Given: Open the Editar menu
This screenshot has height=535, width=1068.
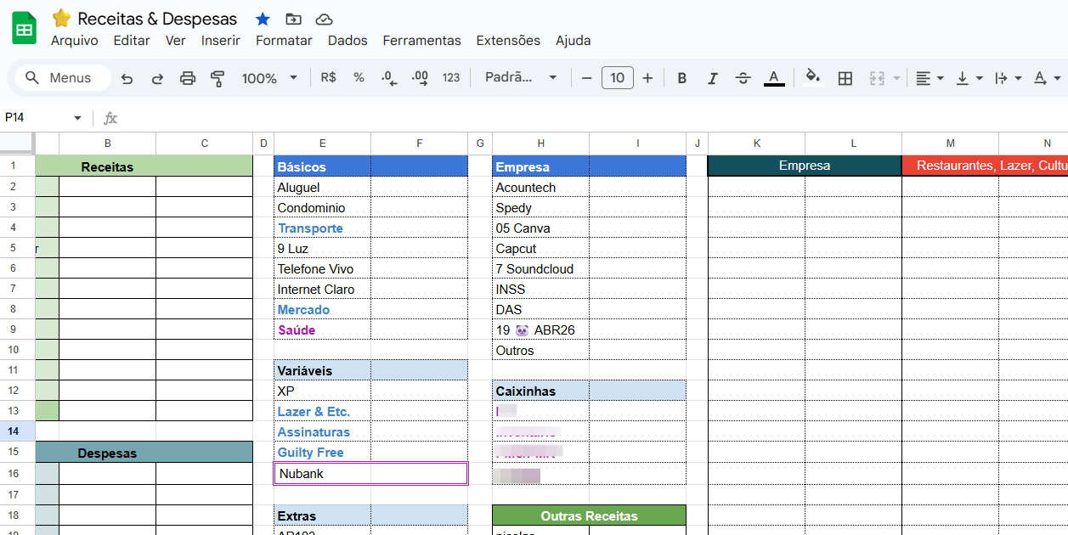Looking at the screenshot, I should pos(132,41).
